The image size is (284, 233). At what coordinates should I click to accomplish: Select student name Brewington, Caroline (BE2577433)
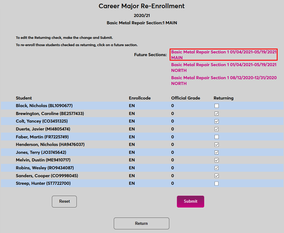click(x=50, y=113)
